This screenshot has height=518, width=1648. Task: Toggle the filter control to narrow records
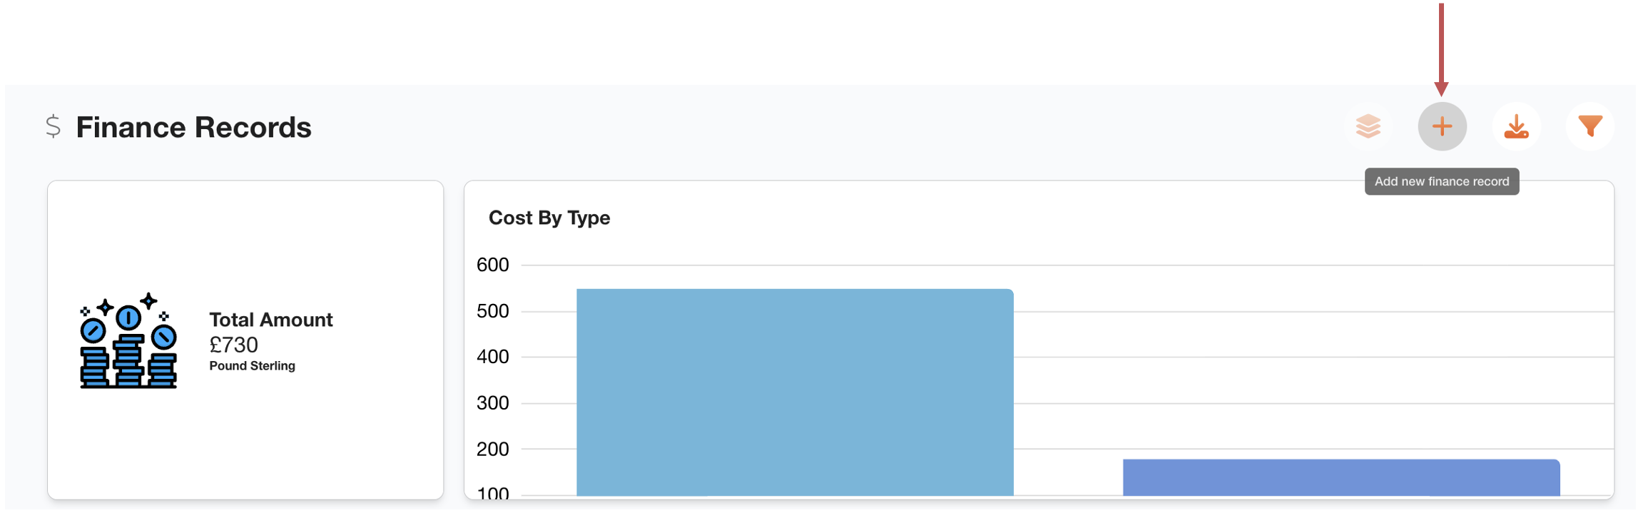[1589, 126]
